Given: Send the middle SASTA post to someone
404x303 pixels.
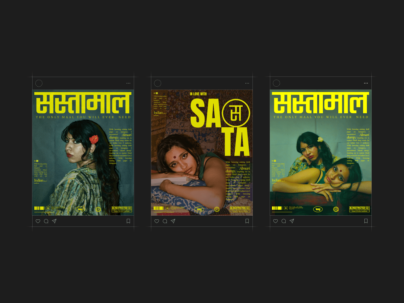Looking at the screenshot, I should point(173,221).
